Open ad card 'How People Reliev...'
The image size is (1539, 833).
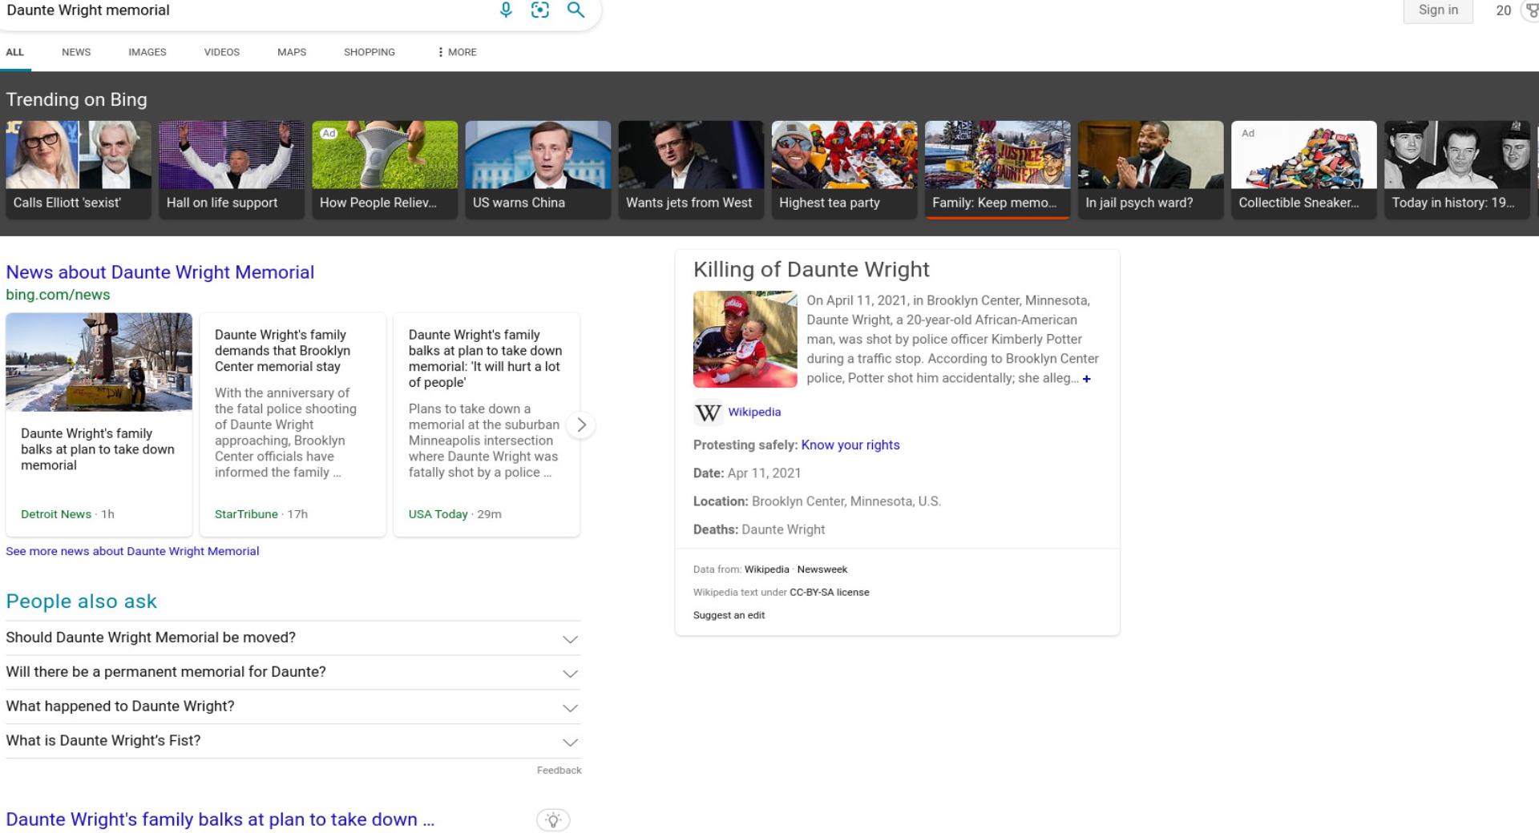point(385,170)
